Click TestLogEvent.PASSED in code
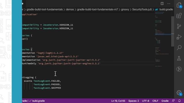This screenshot has height=103, width=184. 47,84
